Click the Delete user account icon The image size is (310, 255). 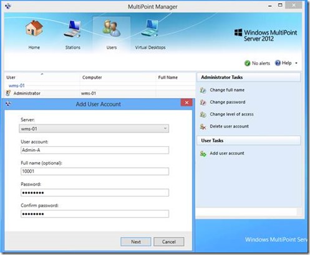click(x=203, y=126)
